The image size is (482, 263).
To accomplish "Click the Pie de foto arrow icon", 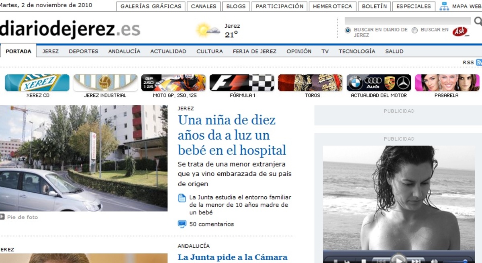I will pos(2,217).
